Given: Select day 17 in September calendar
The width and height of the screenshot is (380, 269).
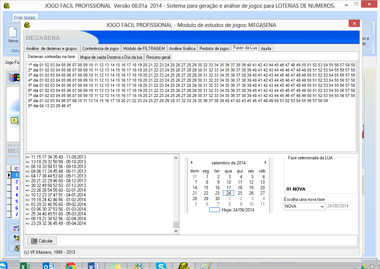Looking at the screenshot, I should pos(228,188).
